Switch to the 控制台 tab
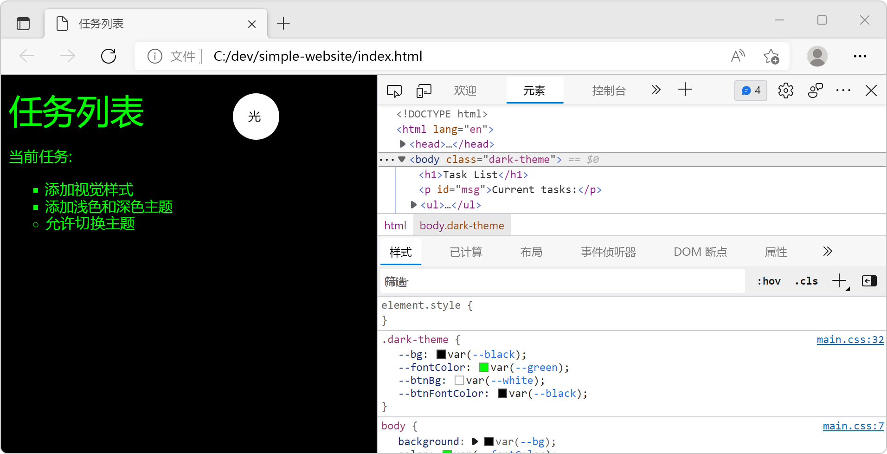Image resolution: width=887 pixels, height=454 pixels. [609, 91]
